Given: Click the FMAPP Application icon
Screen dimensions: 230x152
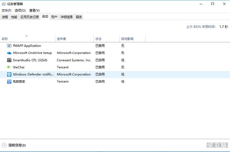Looking at the screenshot, I should point(9,46).
